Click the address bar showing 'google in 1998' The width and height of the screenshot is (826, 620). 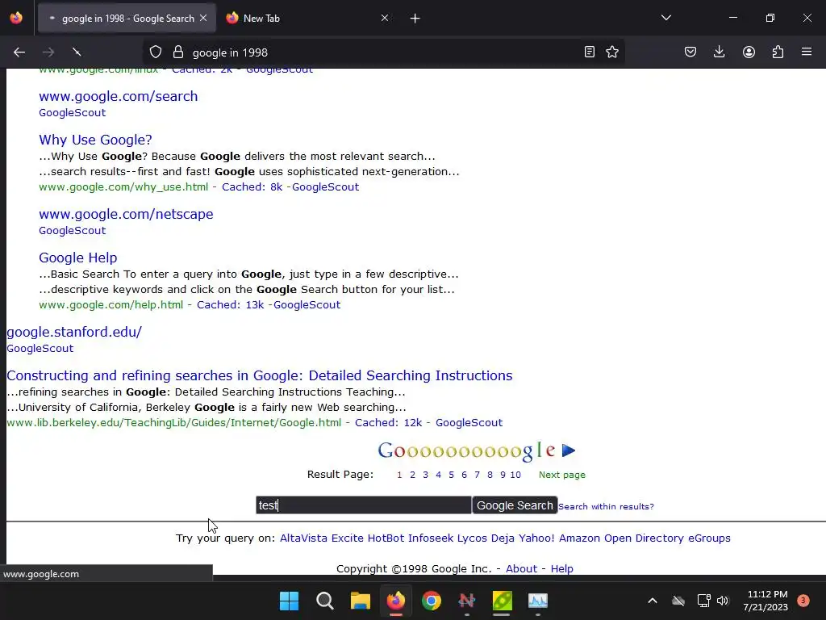click(x=383, y=52)
